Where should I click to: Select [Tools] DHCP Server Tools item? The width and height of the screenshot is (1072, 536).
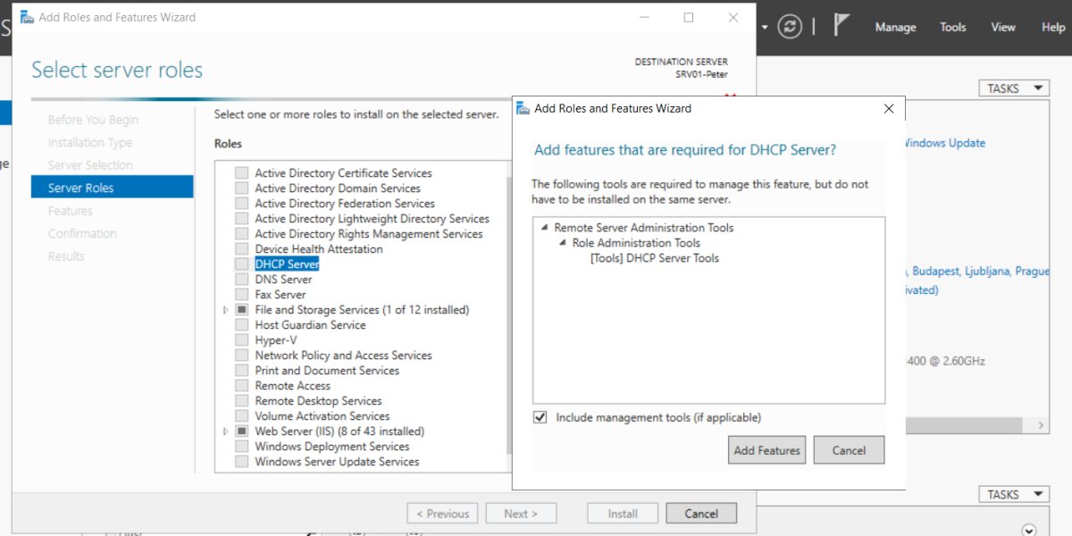tap(654, 258)
